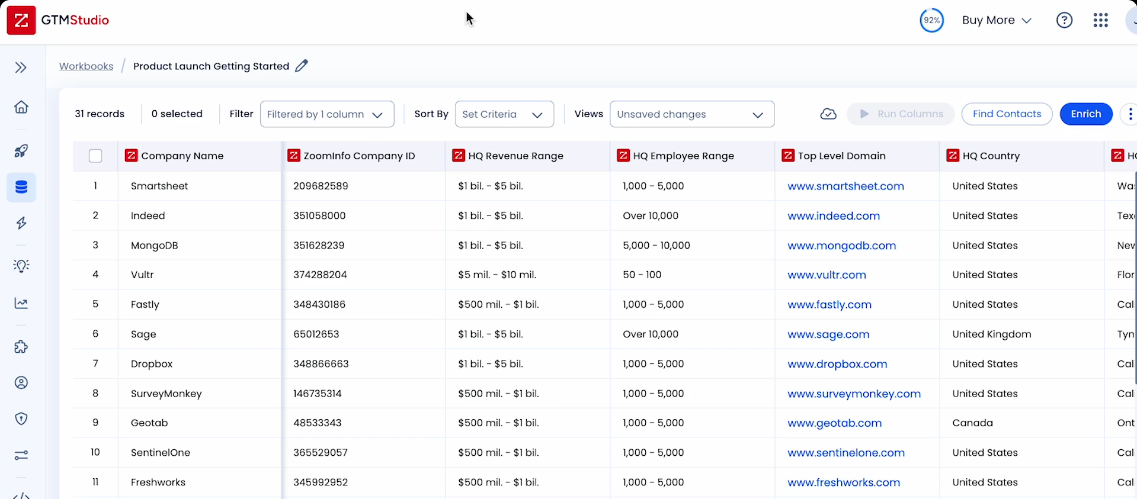Click the United Kingdom cell for Sage
Viewport: 1137px width, 499px height.
1021,334
